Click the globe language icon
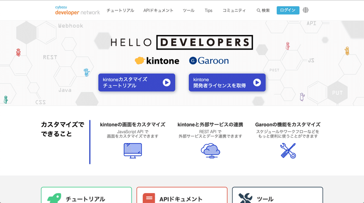The image size is (364, 203). pyautogui.click(x=305, y=10)
